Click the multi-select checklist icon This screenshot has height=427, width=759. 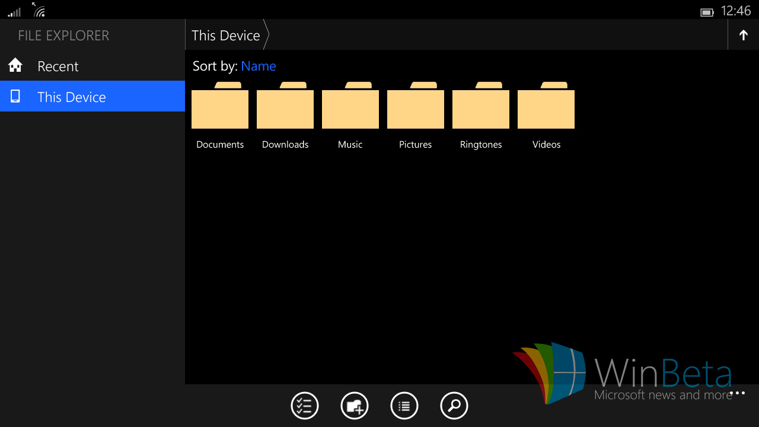coord(305,406)
